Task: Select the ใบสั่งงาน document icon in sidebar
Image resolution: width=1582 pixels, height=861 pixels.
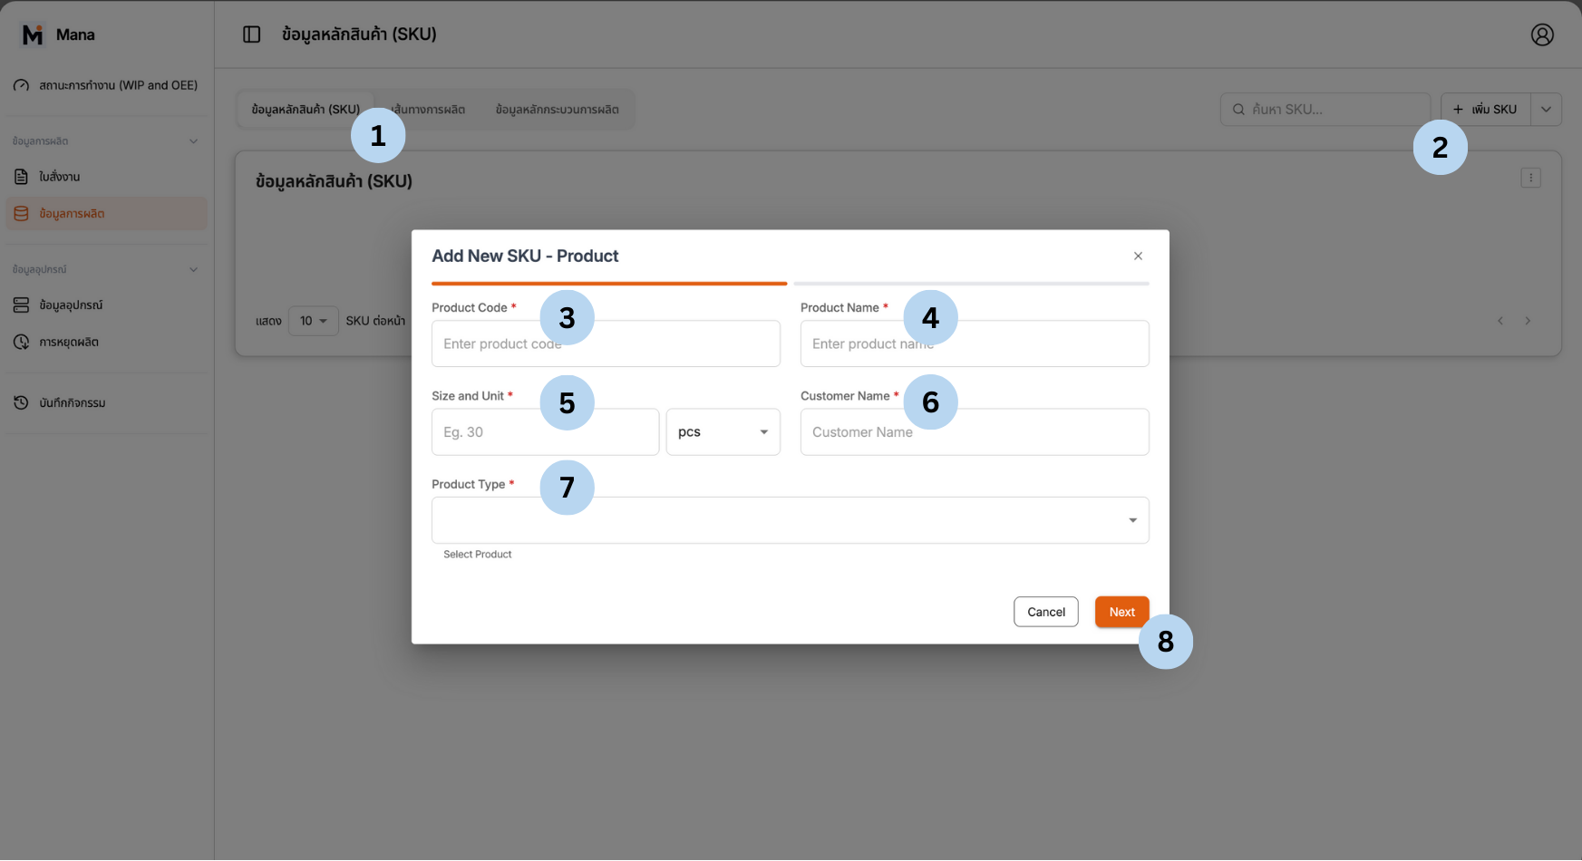Action: [21, 176]
